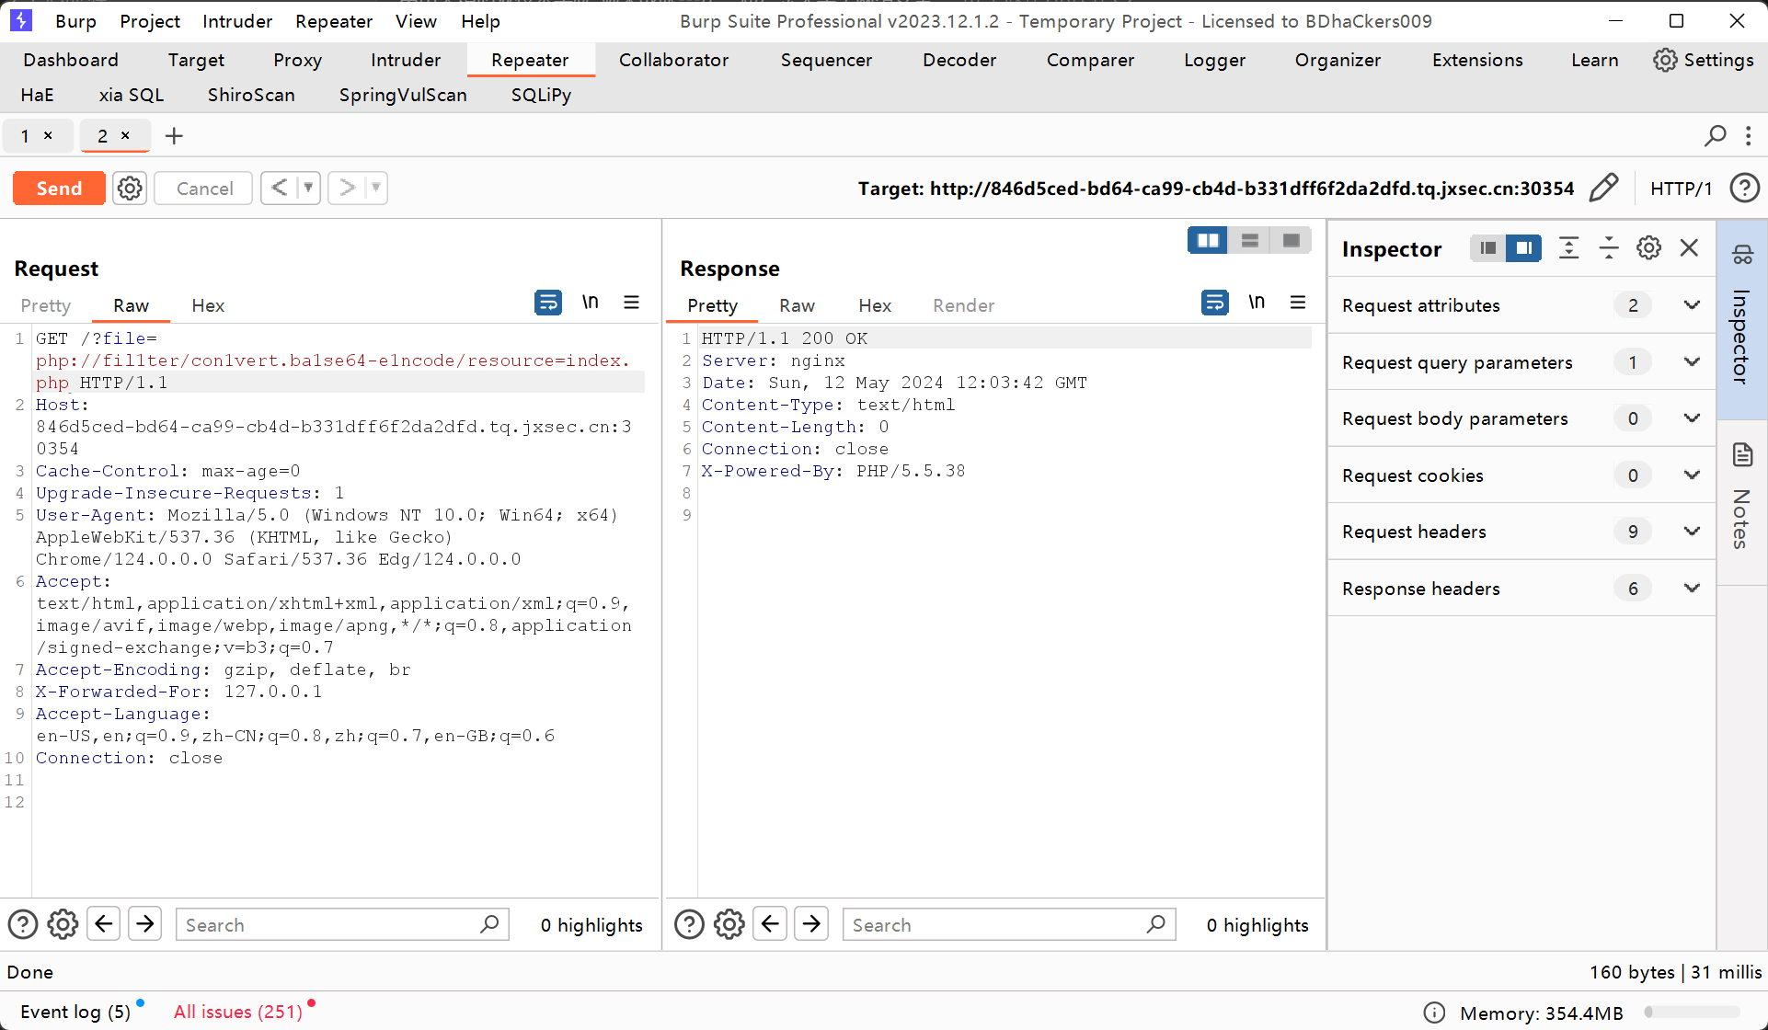Open memory info icon
The image size is (1768, 1030).
(1434, 1013)
